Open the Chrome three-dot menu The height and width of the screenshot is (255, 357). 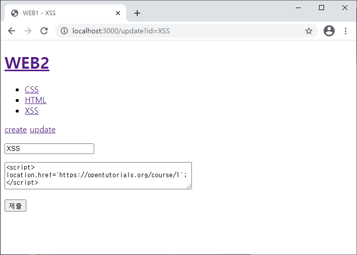(345, 31)
